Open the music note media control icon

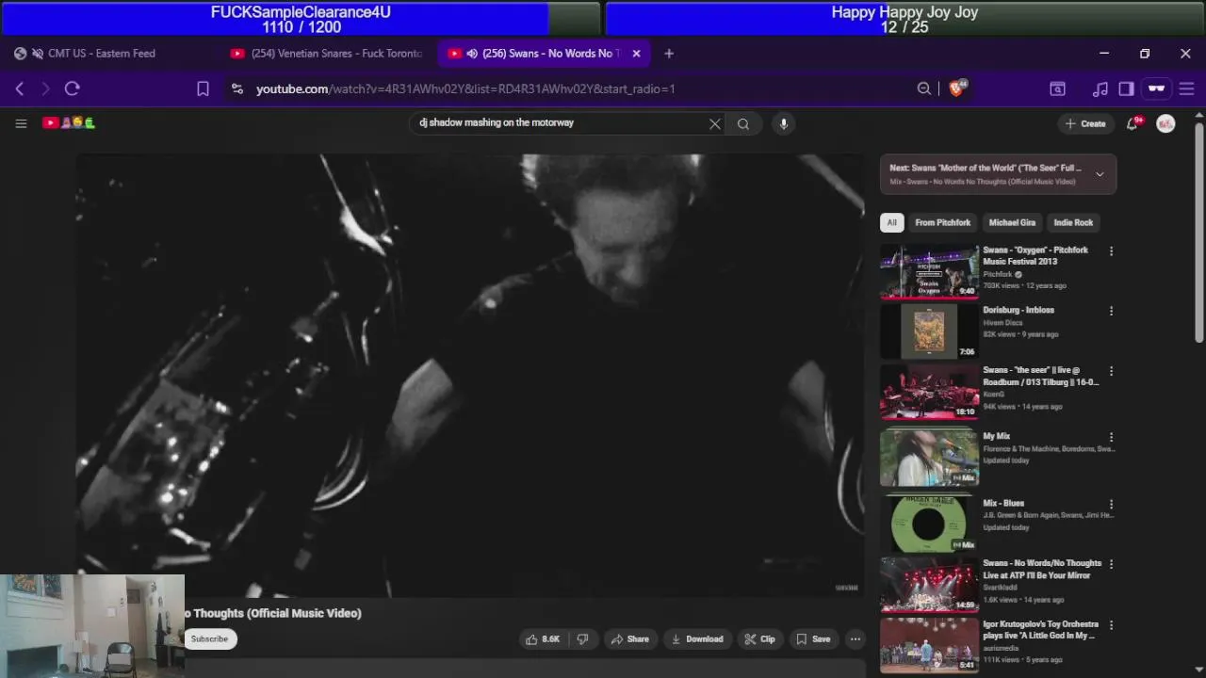(x=1100, y=89)
